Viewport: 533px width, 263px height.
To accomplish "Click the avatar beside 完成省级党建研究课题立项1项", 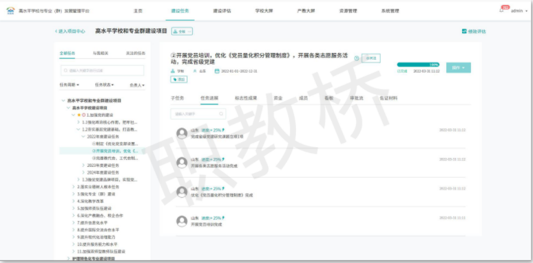I will [182, 133].
